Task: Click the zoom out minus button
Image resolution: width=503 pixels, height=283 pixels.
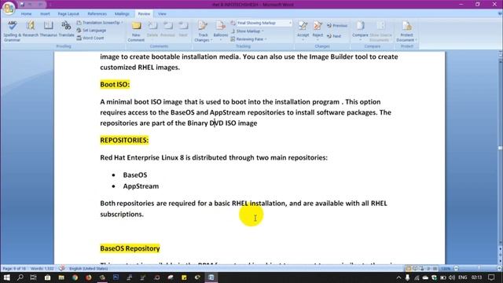Action: point(456,268)
